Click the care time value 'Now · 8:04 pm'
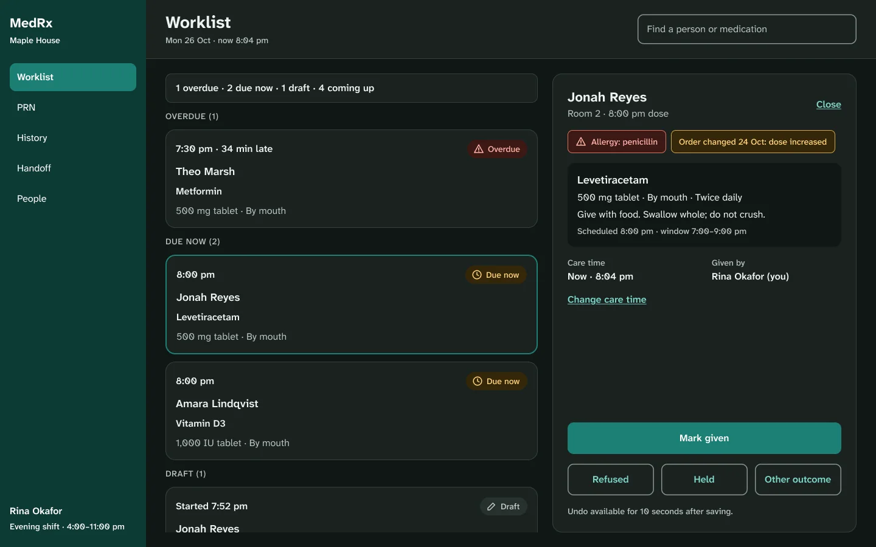 tap(600, 277)
